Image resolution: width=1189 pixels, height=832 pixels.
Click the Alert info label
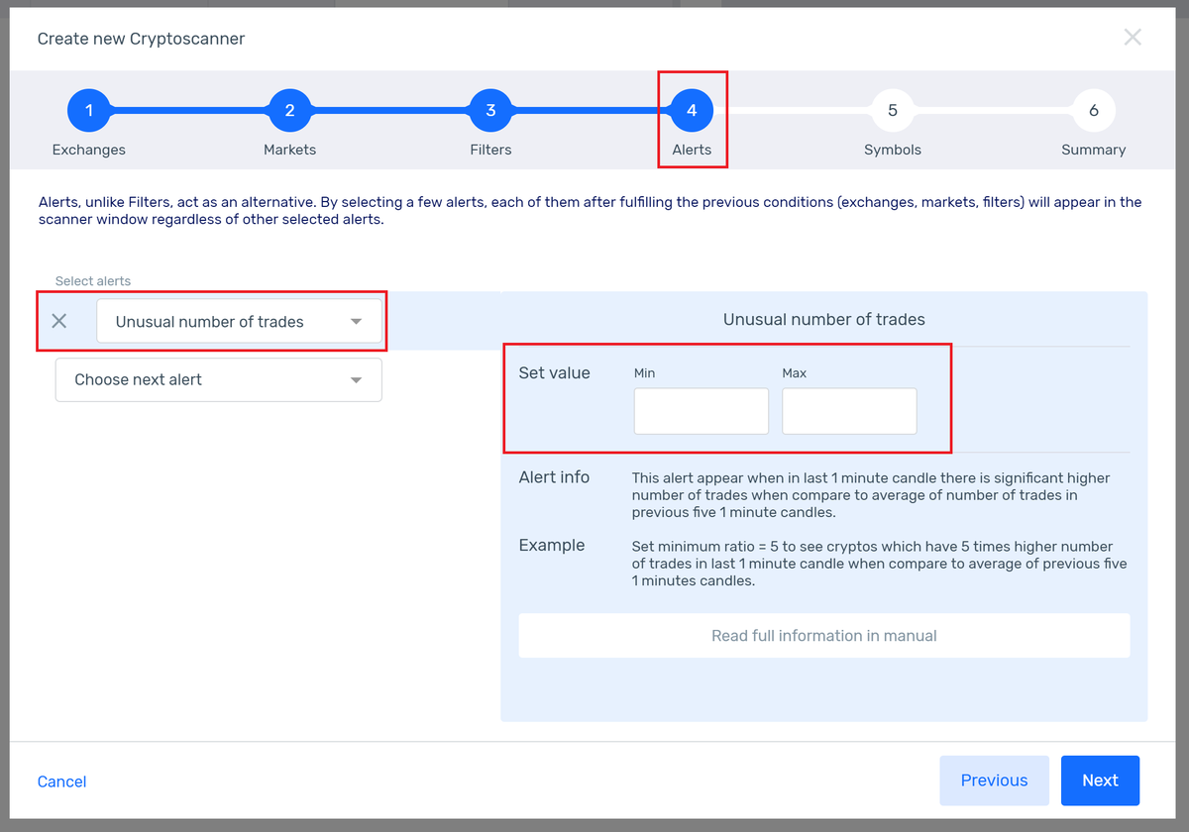pos(554,477)
